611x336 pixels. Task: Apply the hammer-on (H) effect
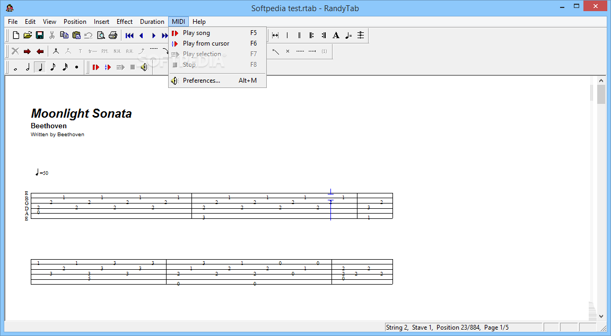pyautogui.click(x=56, y=51)
